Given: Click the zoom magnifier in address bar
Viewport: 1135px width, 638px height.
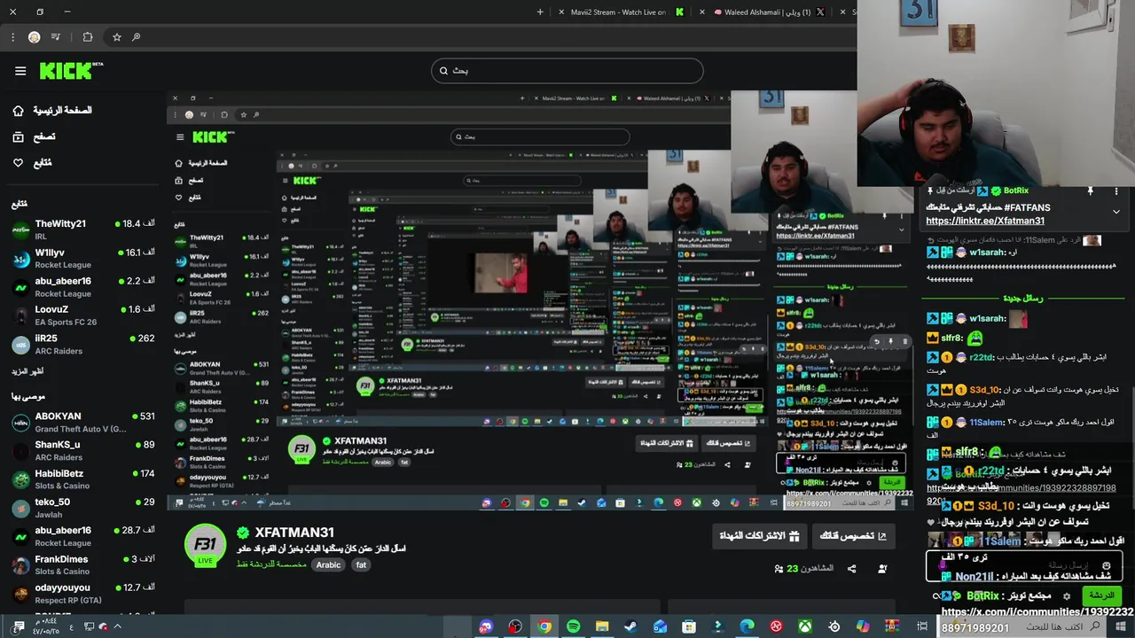Looking at the screenshot, I should tap(136, 37).
